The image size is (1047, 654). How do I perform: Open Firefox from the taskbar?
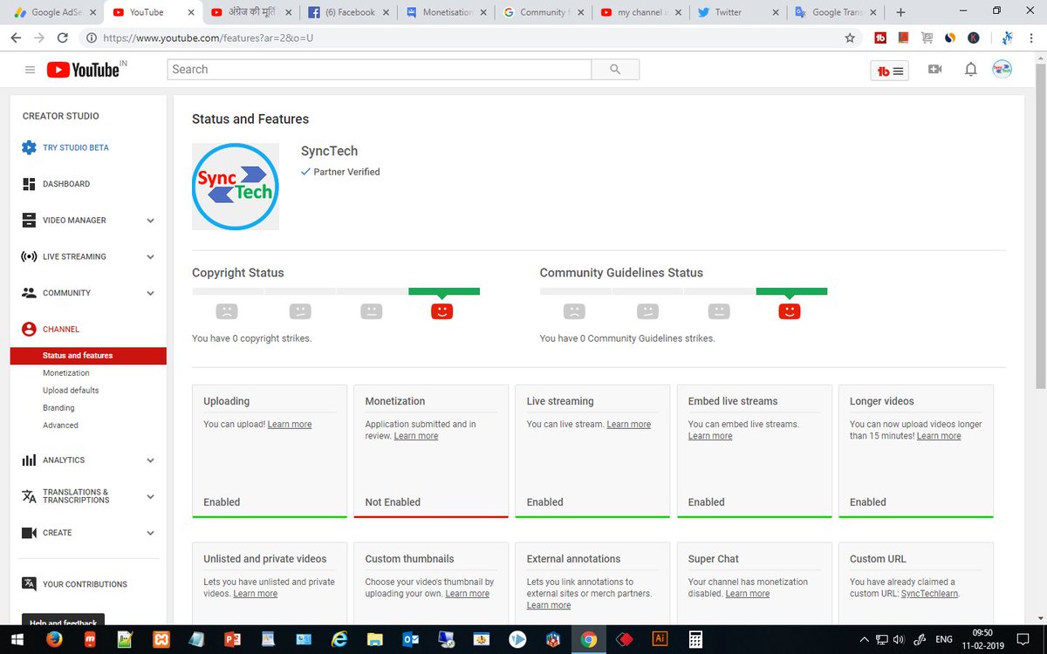click(x=53, y=639)
